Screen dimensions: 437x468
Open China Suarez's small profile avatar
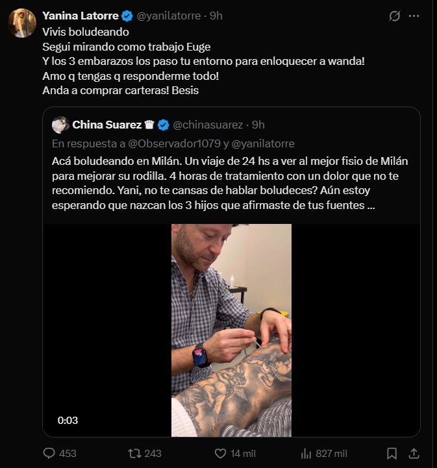[x=60, y=125]
